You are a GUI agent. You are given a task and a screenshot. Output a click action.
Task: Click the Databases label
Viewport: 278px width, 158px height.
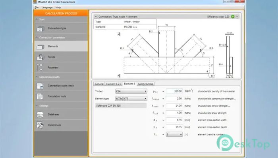point(54,115)
